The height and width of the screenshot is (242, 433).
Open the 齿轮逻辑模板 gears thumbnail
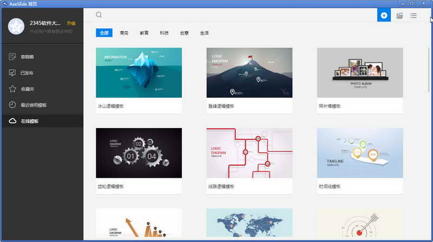pos(139,153)
